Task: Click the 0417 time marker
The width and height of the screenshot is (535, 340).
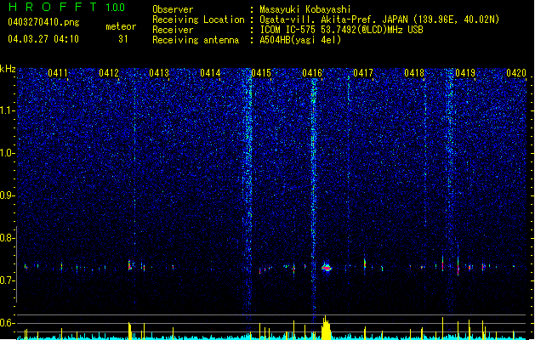Action: 363,73
